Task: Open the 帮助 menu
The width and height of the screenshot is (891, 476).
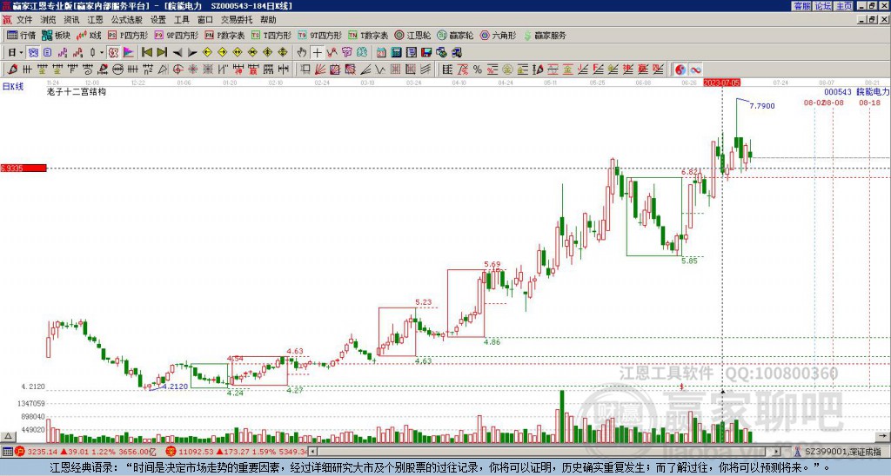Action: [268, 20]
